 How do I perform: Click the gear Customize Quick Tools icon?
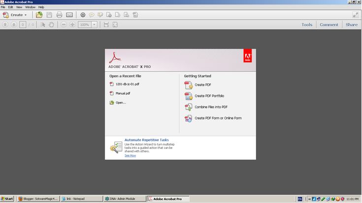pos(83,15)
